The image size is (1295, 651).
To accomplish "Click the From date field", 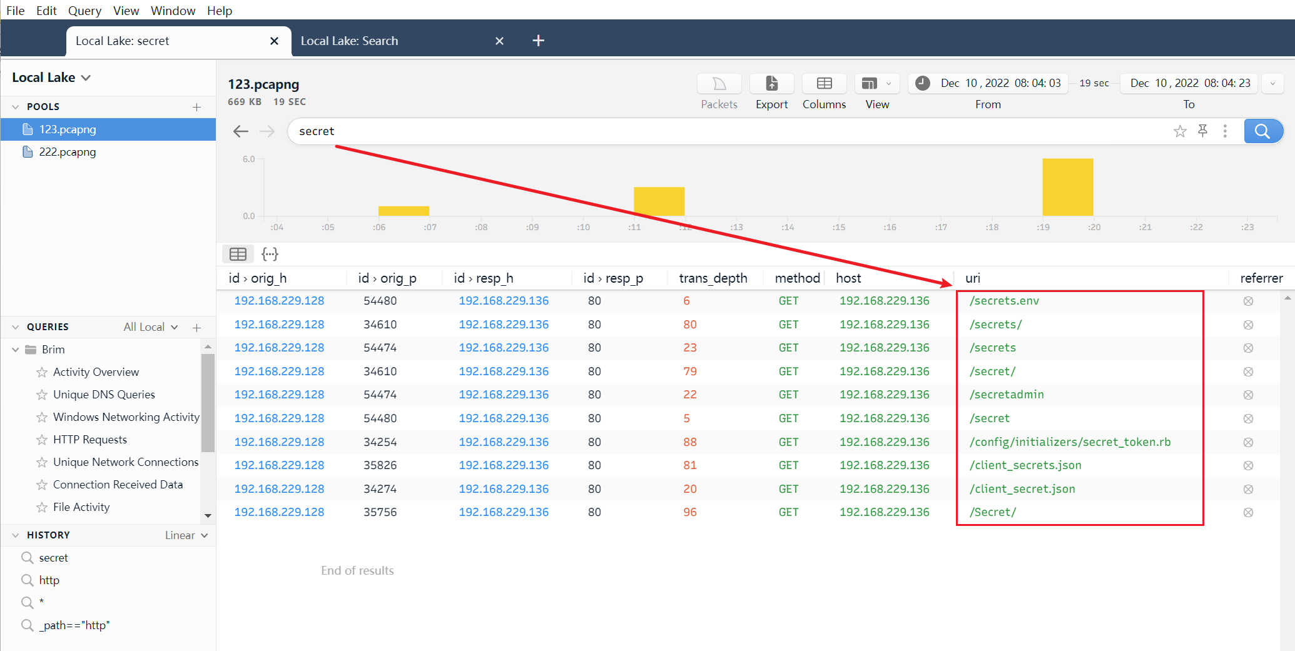I will [1000, 83].
